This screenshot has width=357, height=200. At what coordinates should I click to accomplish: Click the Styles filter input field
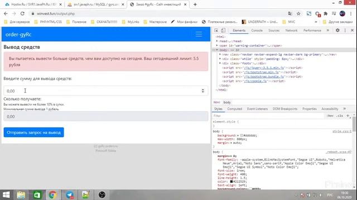click(x=268, y=116)
